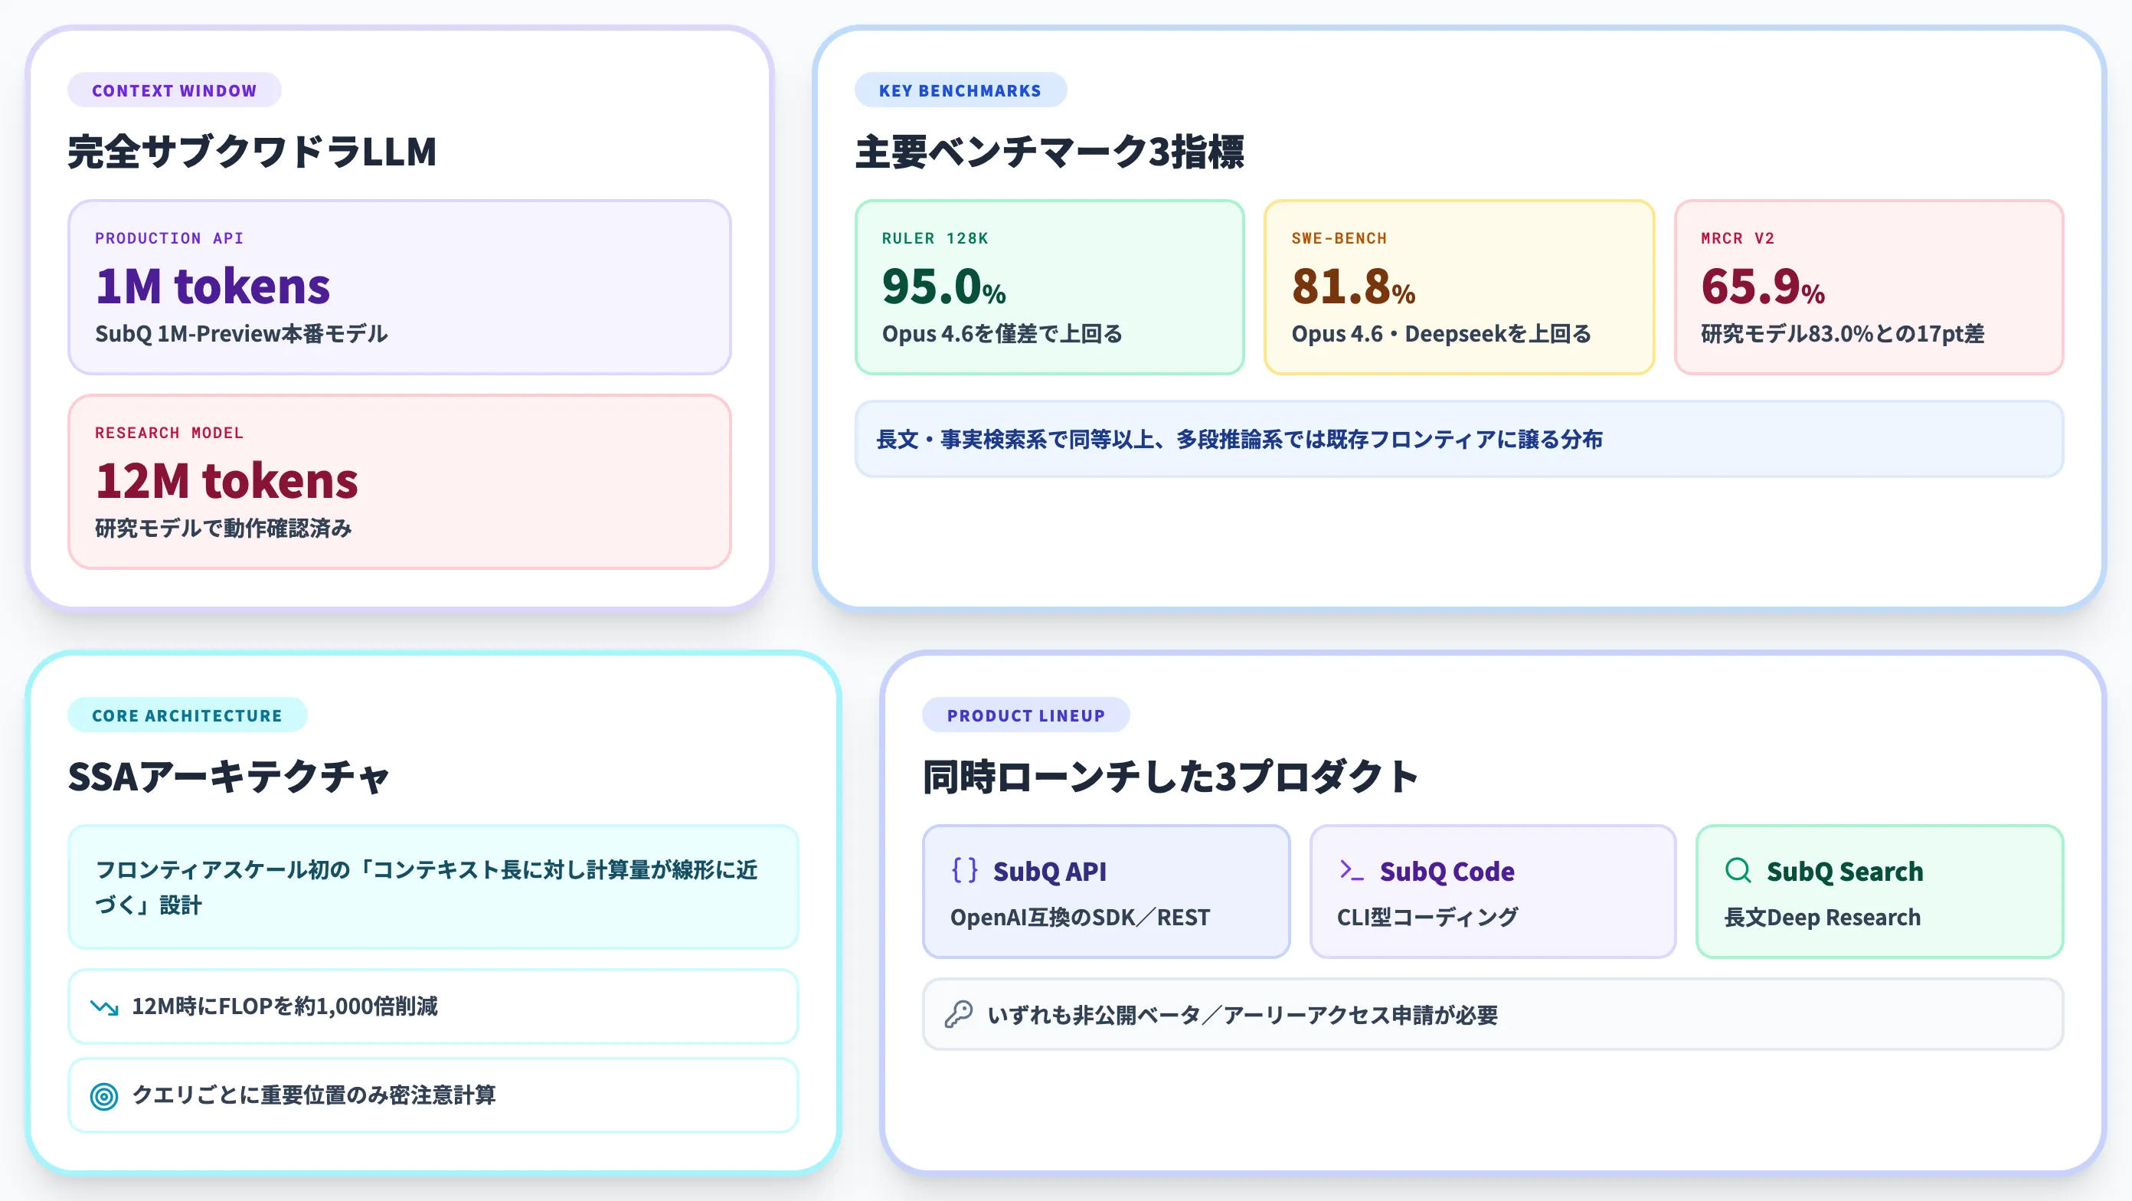Click the terminal prompt icon beside SubQ Code
This screenshot has height=1201, width=2132.
coord(1351,870)
